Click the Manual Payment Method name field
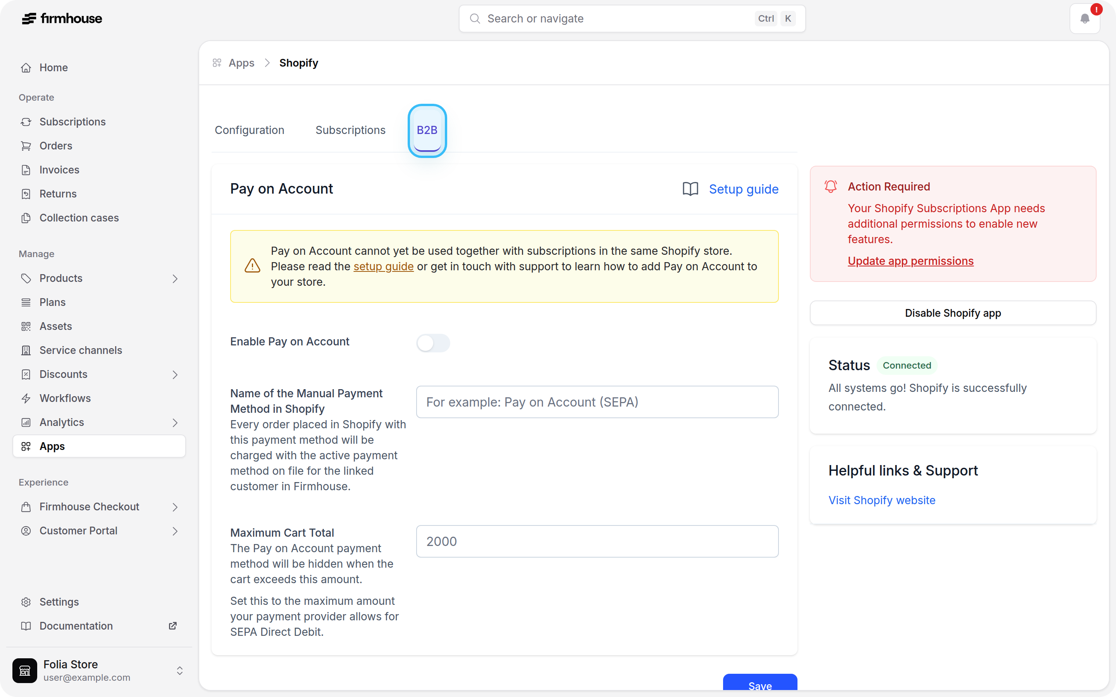 [597, 402]
